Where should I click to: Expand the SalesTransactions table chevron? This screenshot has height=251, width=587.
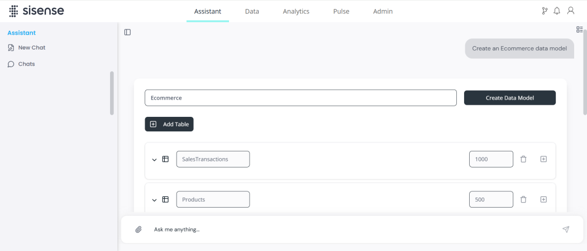pyautogui.click(x=154, y=160)
